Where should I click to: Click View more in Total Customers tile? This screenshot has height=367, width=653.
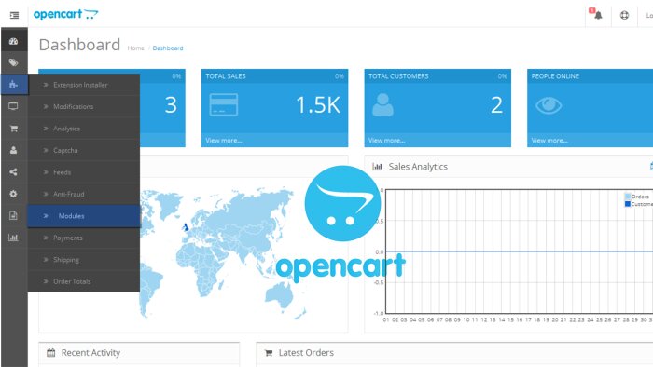click(386, 141)
